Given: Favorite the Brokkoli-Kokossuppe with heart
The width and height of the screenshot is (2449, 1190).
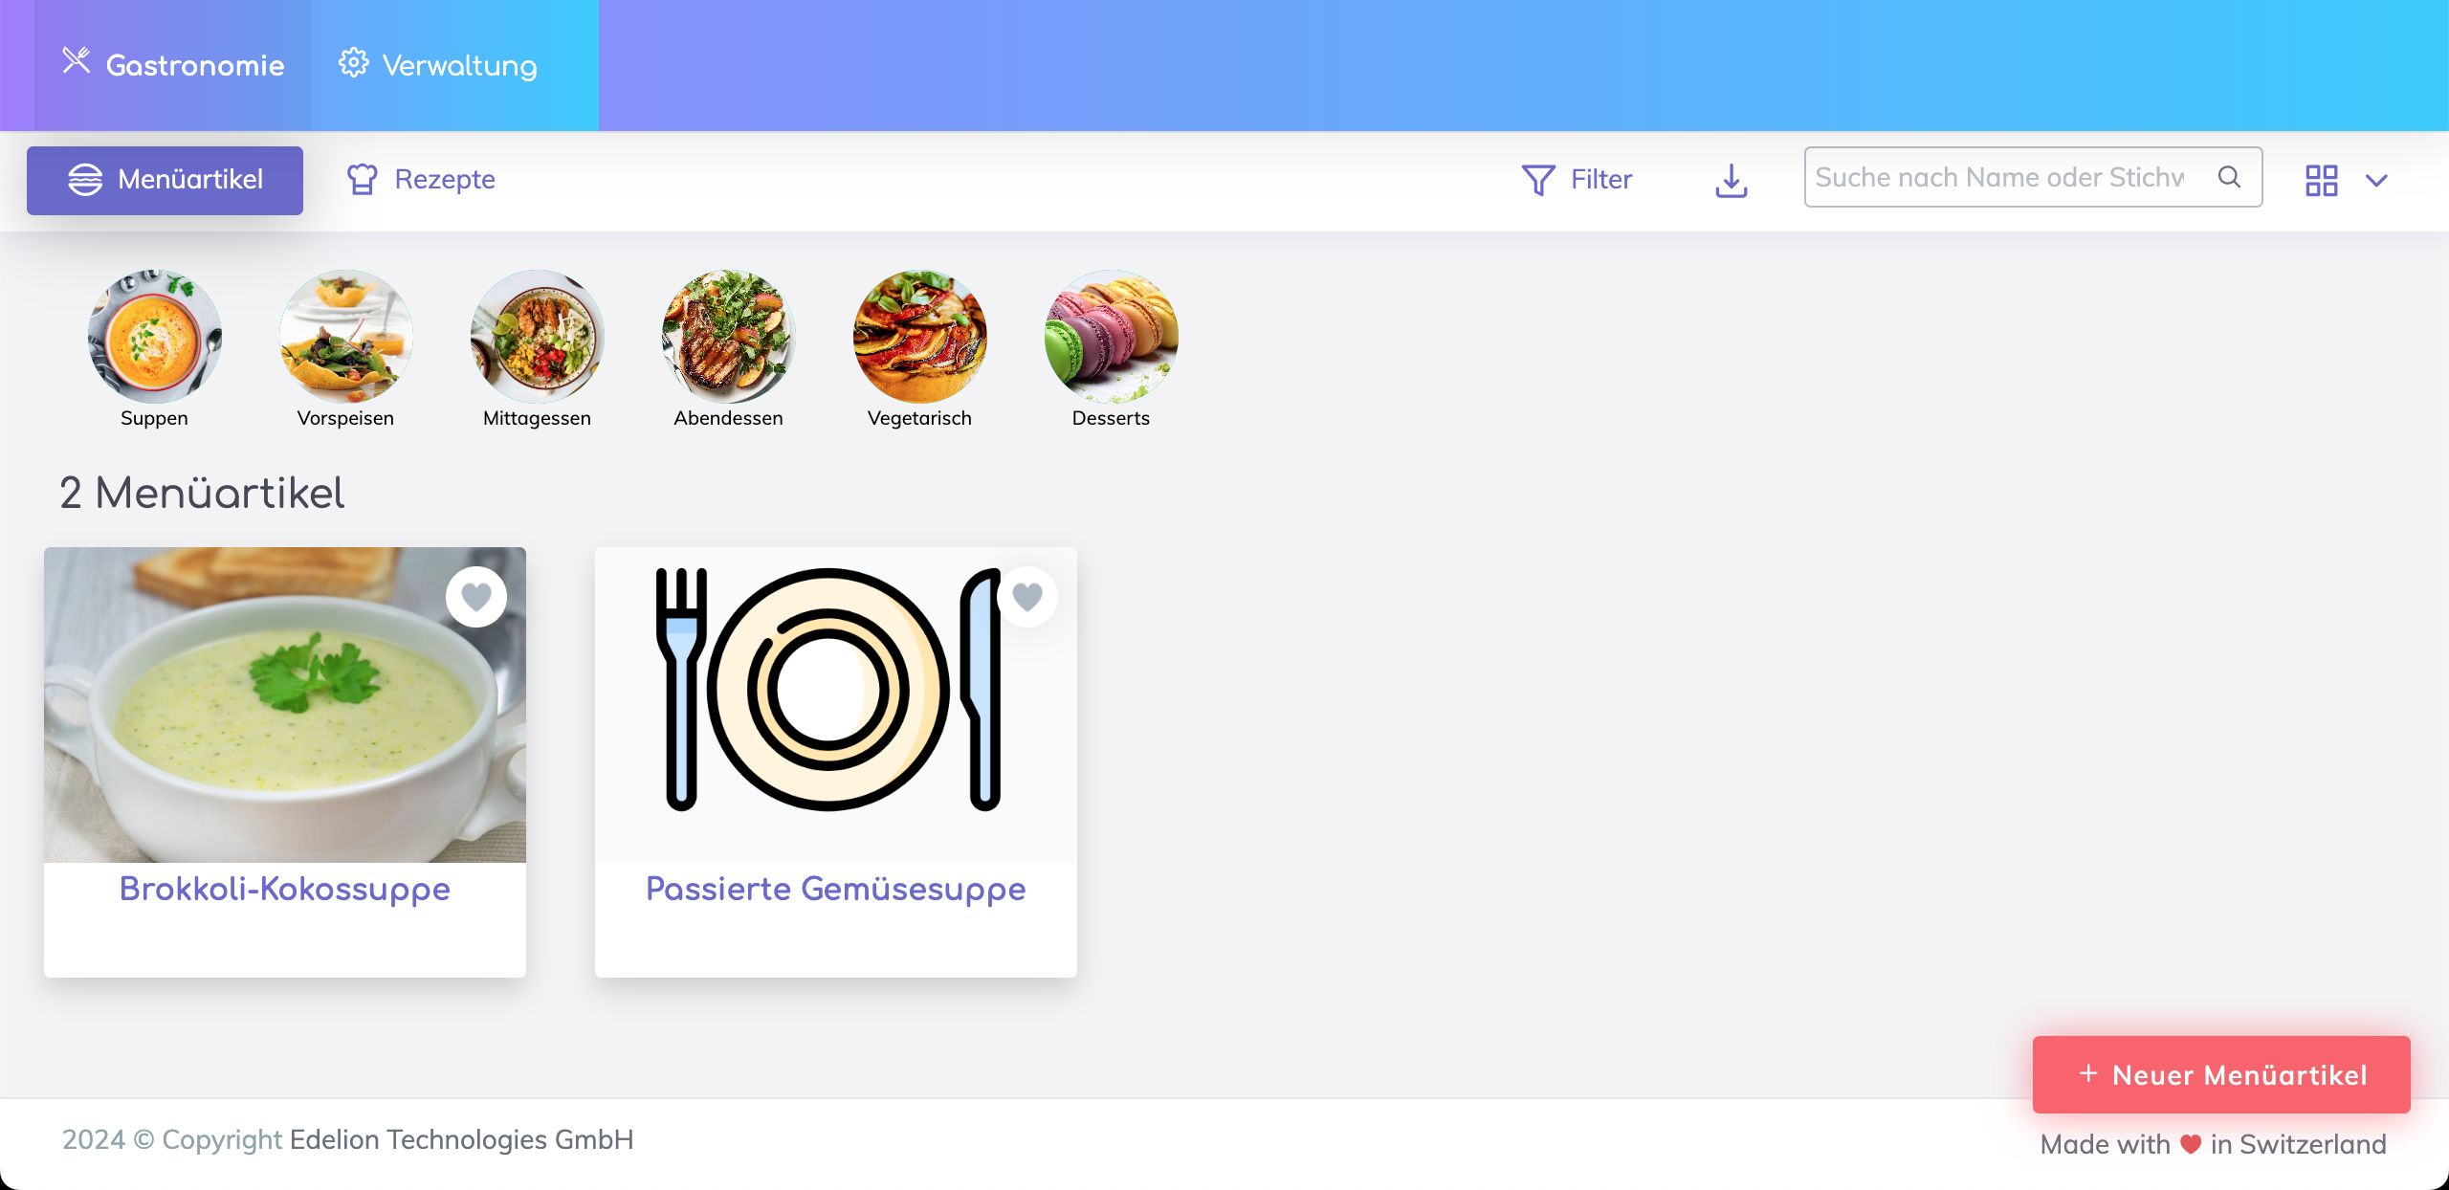Looking at the screenshot, I should pyautogui.click(x=476, y=597).
